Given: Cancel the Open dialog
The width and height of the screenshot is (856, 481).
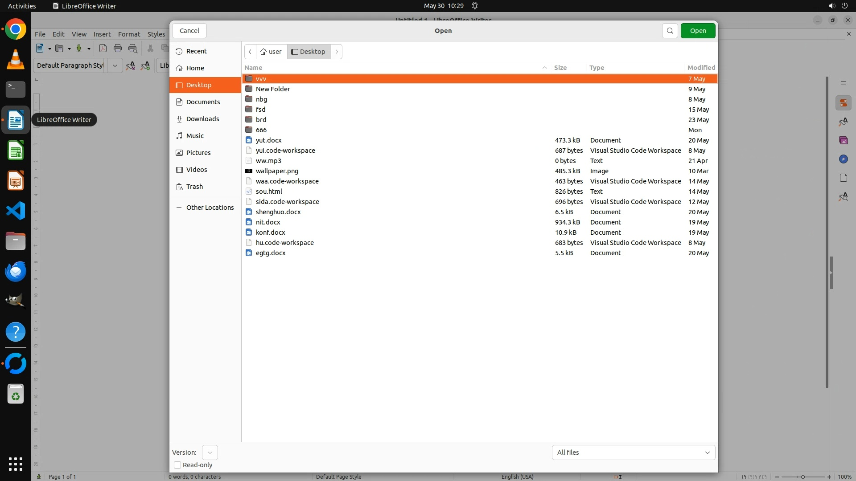Looking at the screenshot, I should pyautogui.click(x=189, y=31).
